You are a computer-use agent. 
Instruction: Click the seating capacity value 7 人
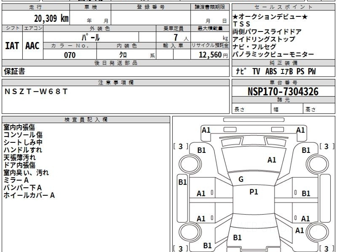tap(181, 37)
